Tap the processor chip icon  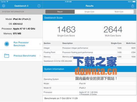[7, 44]
